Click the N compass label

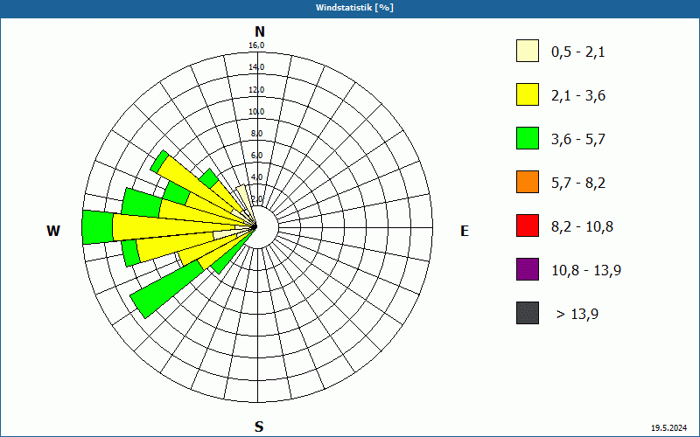tap(259, 31)
